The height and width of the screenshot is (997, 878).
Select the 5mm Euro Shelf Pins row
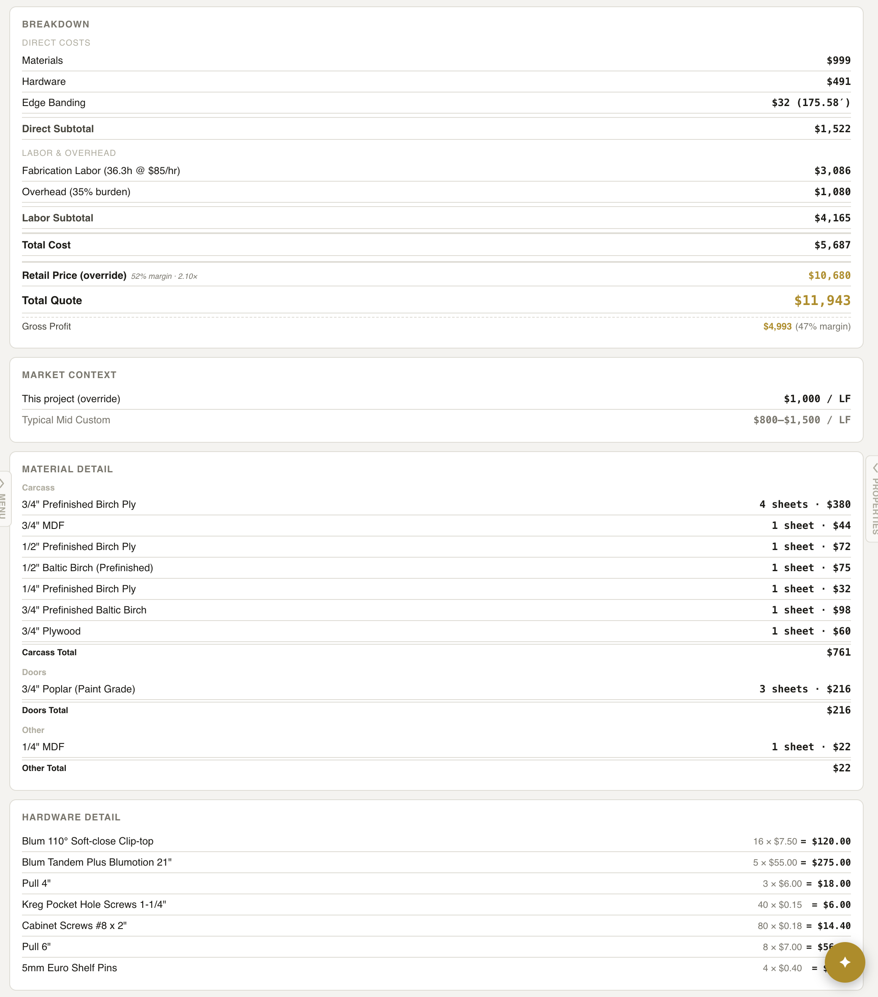pyautogui.click(x=69, y=968)
